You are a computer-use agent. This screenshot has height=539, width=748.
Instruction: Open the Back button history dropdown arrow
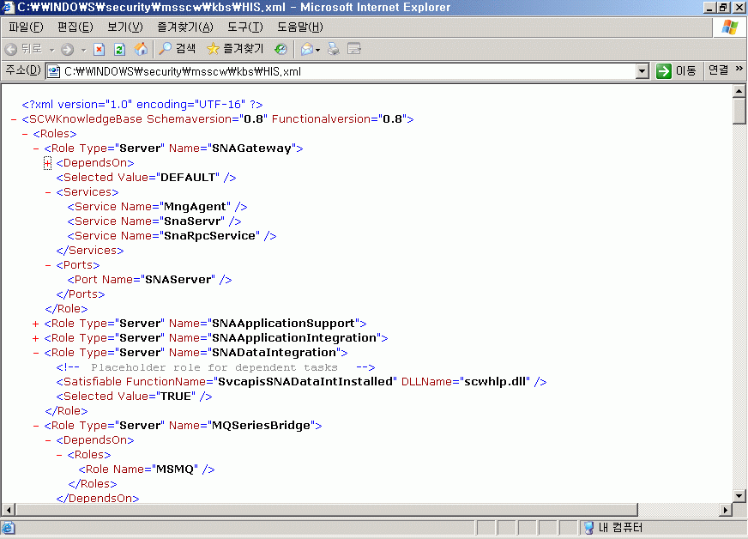(52, 50)
